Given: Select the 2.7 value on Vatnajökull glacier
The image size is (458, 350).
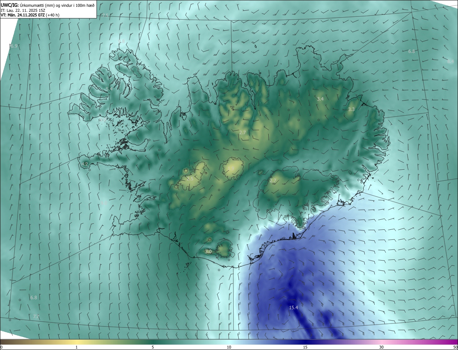Looking at the screenshot, I should [273, 181].
